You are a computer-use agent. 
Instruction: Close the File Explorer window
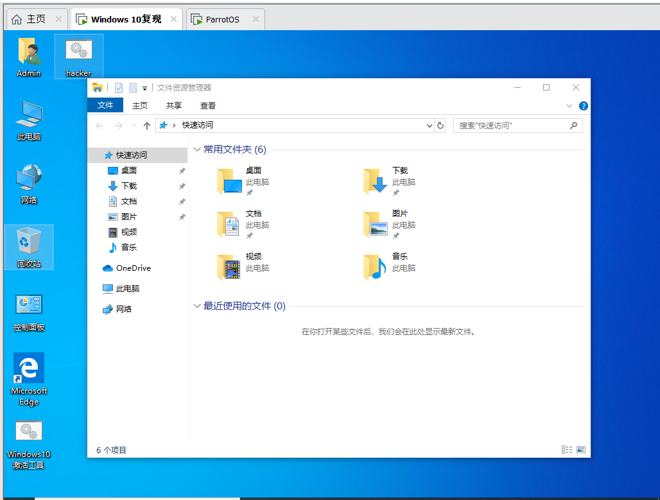pos(576,87)
